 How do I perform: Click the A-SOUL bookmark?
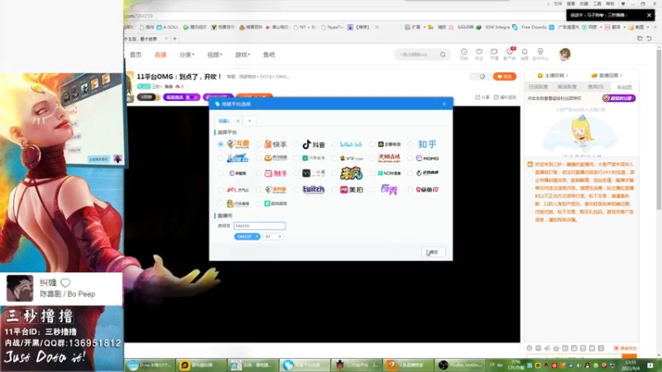tap(168, 27)
